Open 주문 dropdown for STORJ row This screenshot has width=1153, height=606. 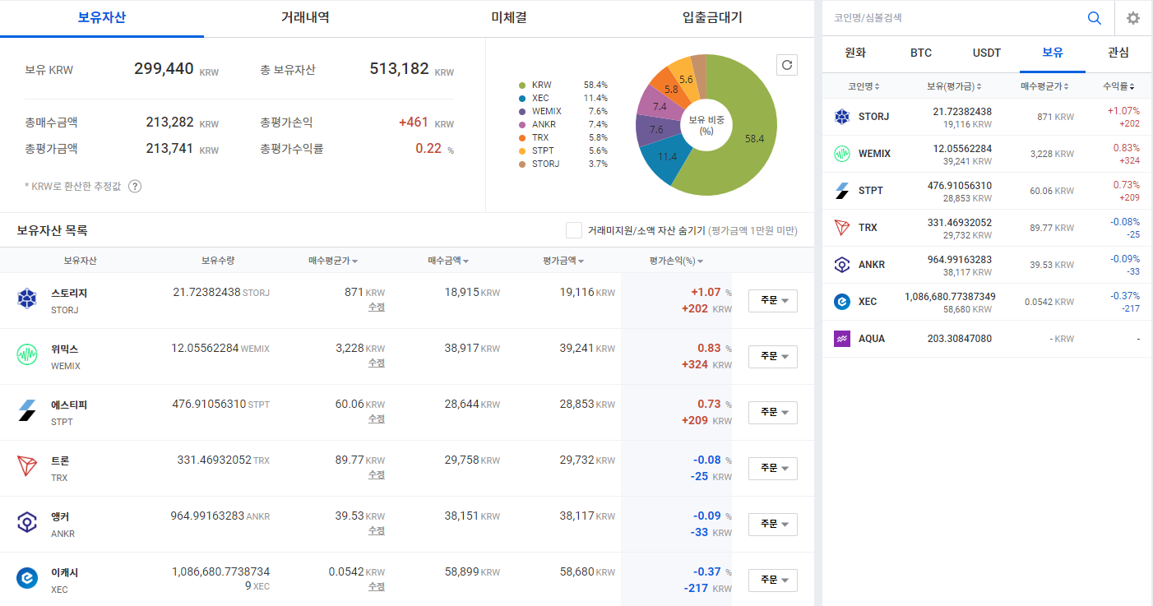click(x=773, y=301)
